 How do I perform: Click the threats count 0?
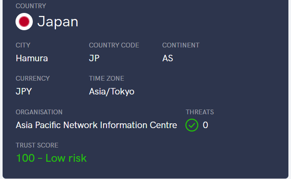pyautogui.click(x=205, y=125)
